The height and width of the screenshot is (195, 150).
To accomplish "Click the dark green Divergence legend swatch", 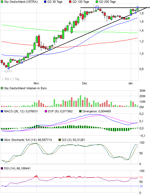I will pos(80,111).
